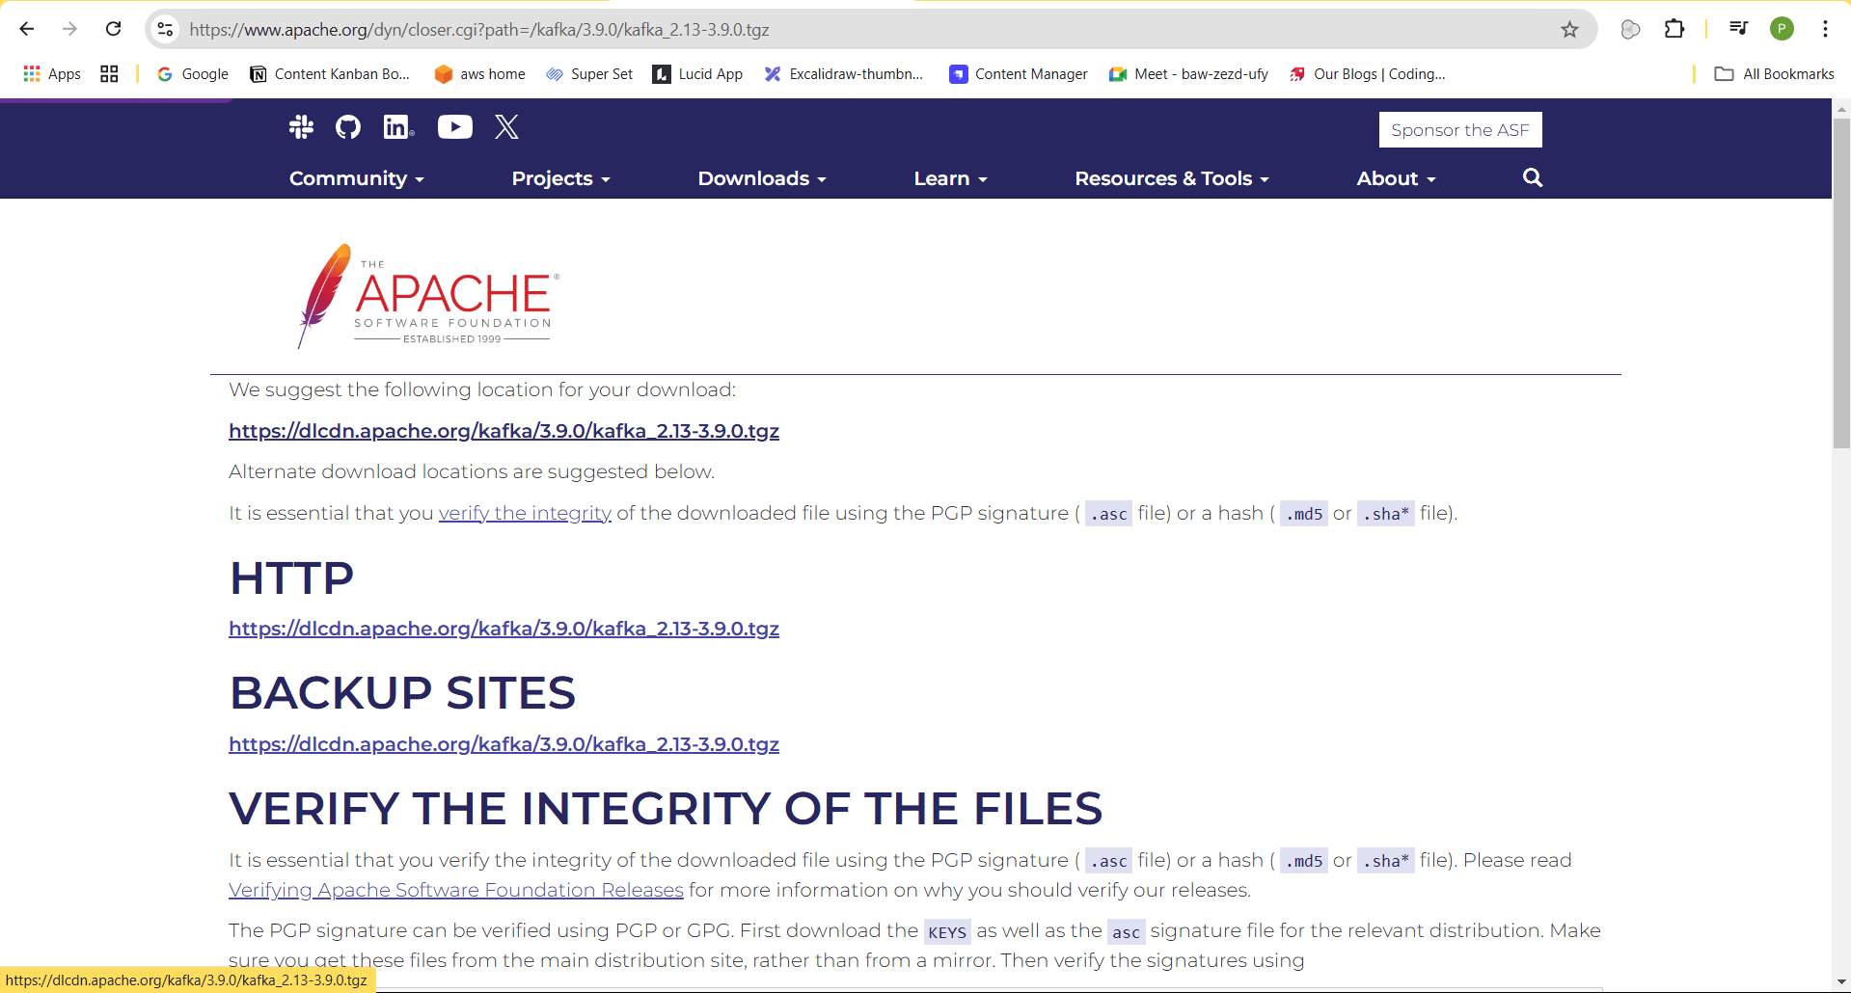The image size is (1851, 993).
Task: Click the tab groups grid icon
Action: (x=109, y=74)
